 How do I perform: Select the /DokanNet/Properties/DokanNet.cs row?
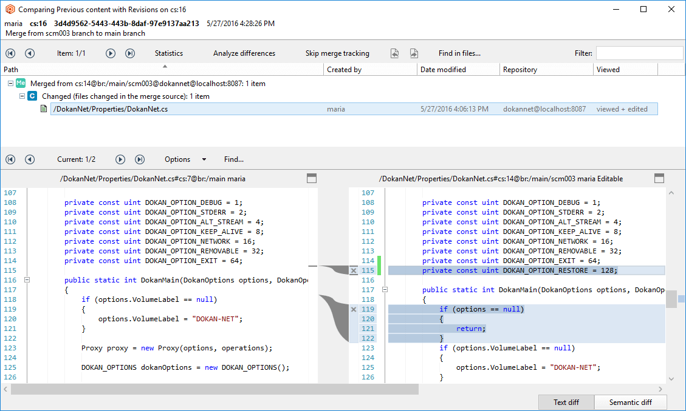tap(354, 109)
